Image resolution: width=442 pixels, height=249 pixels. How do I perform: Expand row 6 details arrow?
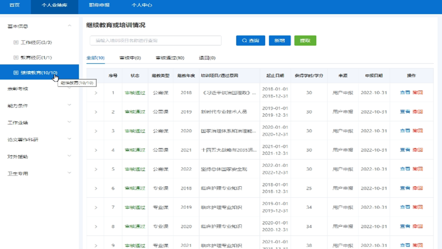(95, 189)
